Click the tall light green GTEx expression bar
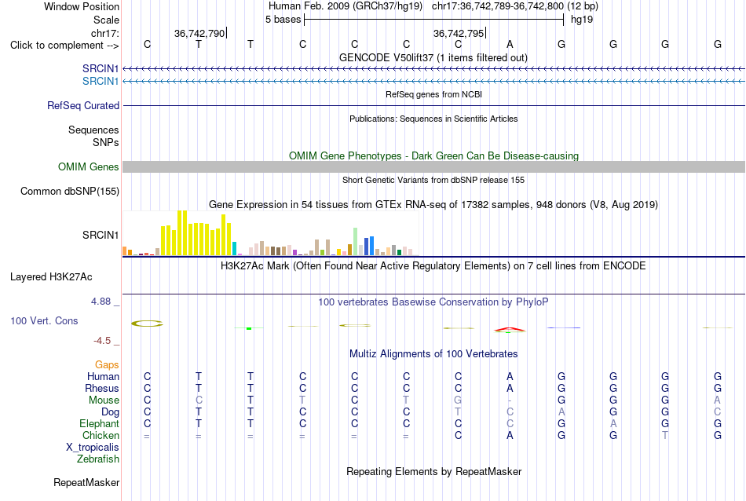Screen dimensions: 746x501 [356, 242]
